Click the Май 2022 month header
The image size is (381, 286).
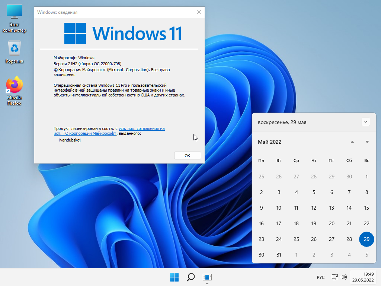pyautogui.click(x=270, y=142)
